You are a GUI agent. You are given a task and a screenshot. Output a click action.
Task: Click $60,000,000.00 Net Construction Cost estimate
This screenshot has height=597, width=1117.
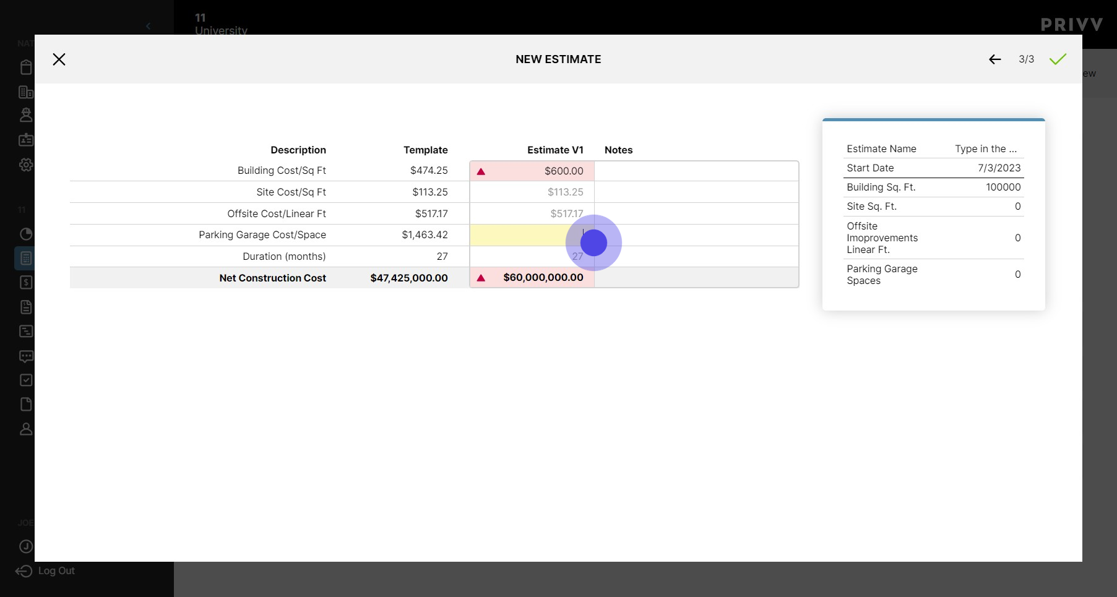[x=543, y=277]
